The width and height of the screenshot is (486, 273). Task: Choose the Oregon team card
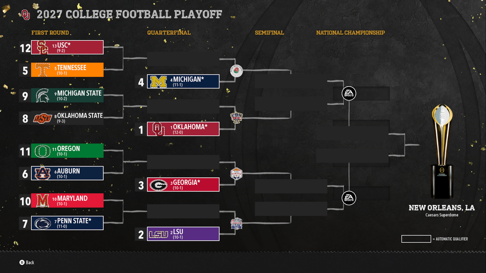(67, 151)
